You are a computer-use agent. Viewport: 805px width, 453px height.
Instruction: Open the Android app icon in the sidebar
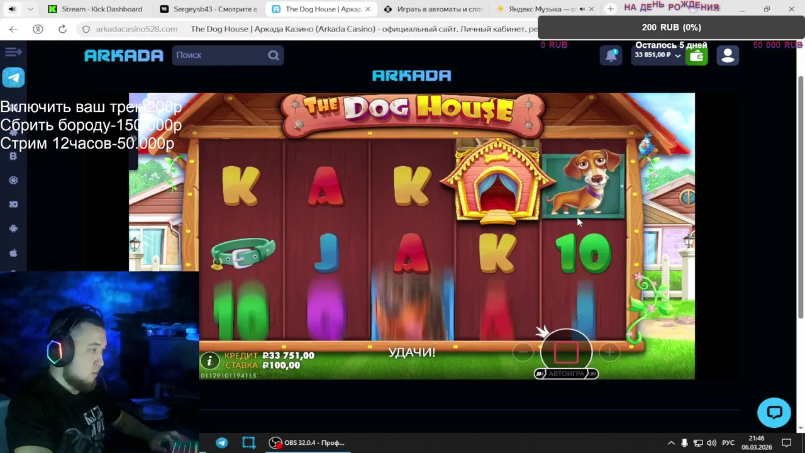click(x=13, y=228)
